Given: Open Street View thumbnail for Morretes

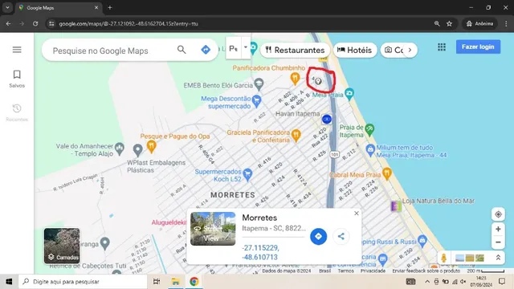Looking at the screenshot, I should click(213, 229).
